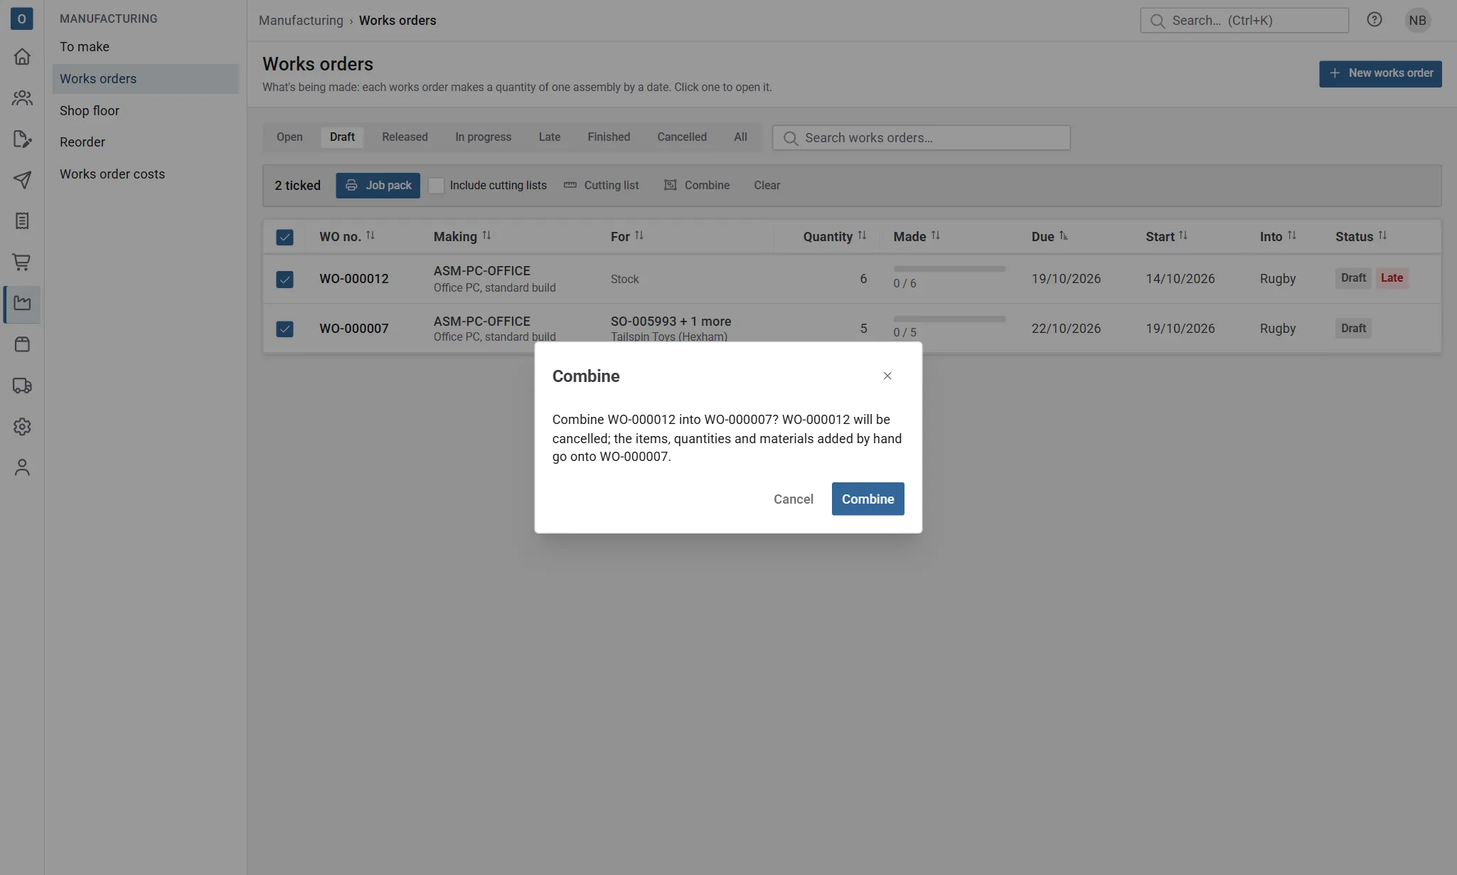Switch to the In progress tab

tap(483, 137)
